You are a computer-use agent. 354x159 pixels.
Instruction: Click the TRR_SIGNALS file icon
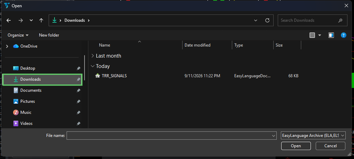98,76
